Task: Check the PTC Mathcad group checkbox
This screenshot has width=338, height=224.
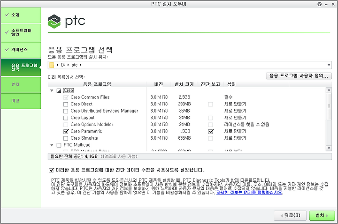Action: coord(59,145)
